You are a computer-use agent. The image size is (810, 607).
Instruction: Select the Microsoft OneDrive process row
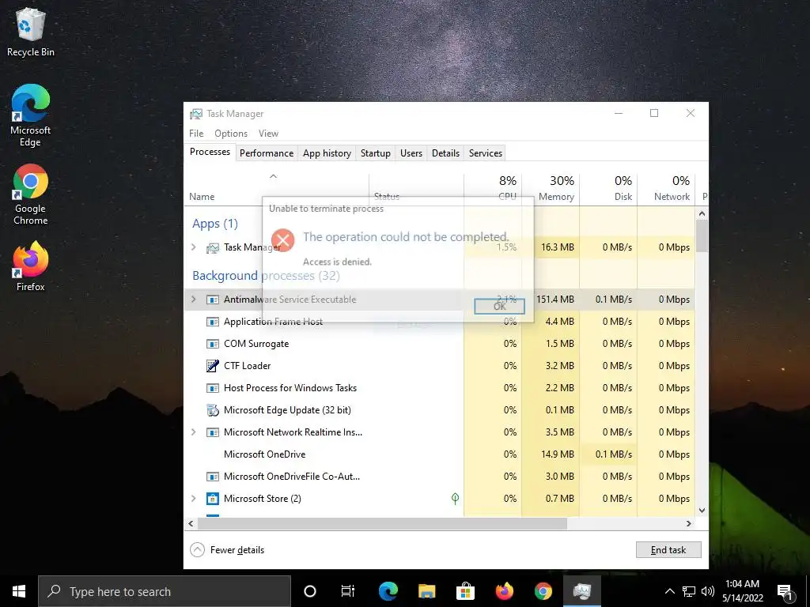coord(439,454)
